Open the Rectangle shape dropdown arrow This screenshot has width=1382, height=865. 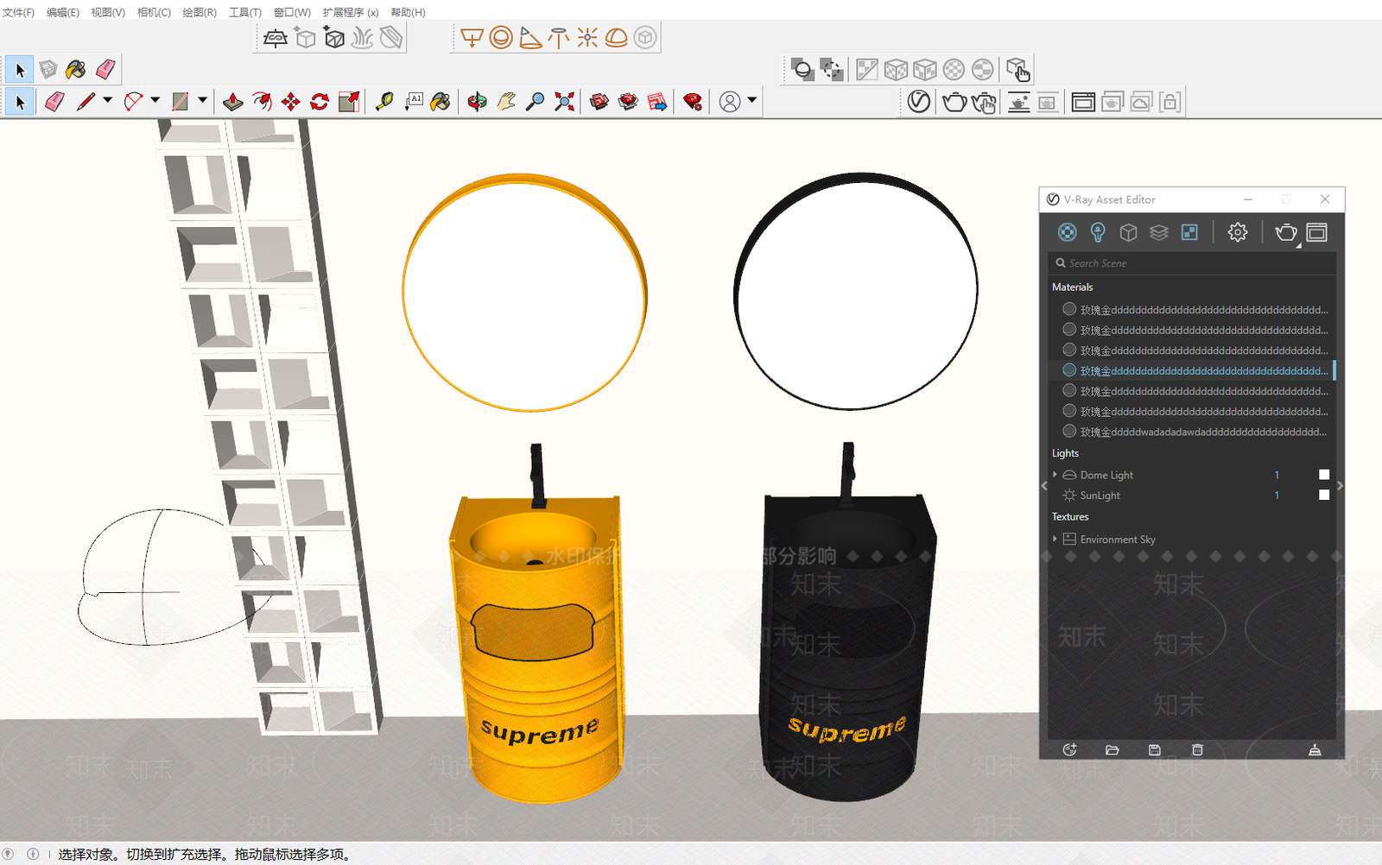pos(203,100)
